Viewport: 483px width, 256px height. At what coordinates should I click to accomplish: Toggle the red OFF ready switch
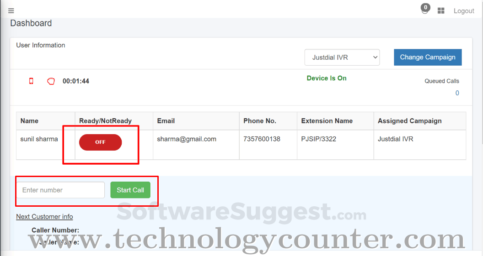click(x=101, y=142)
